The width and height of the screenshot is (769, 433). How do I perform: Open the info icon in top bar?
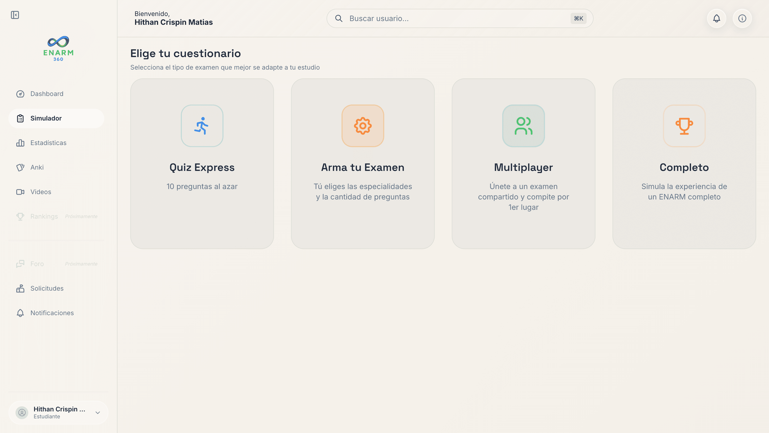[x=742, y=18]
